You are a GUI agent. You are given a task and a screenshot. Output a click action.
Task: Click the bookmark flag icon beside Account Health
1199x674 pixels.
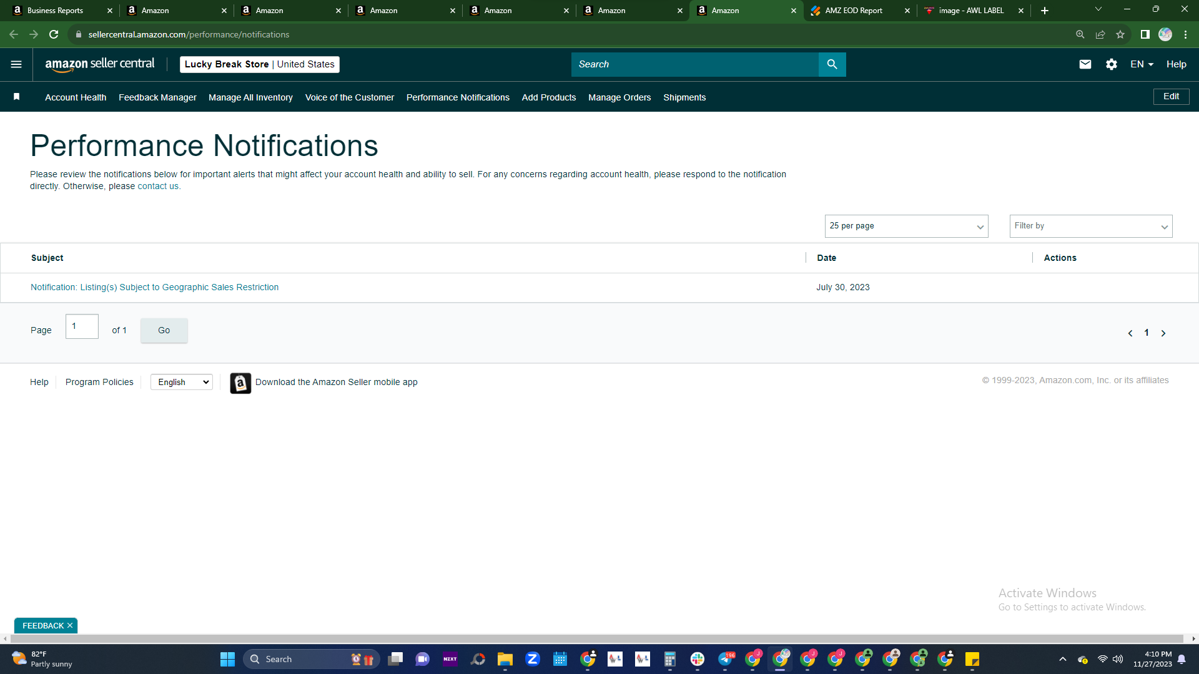(x=17, y=97)
